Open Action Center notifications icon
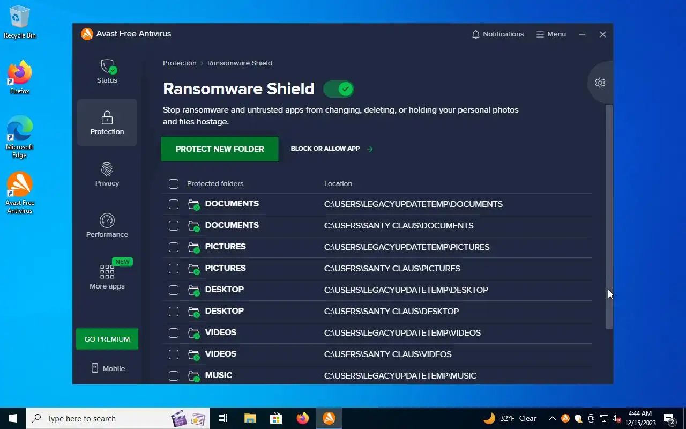This screenshot has width=686, height=429. [669, 418]
